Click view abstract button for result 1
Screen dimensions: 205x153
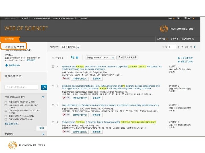97,78
